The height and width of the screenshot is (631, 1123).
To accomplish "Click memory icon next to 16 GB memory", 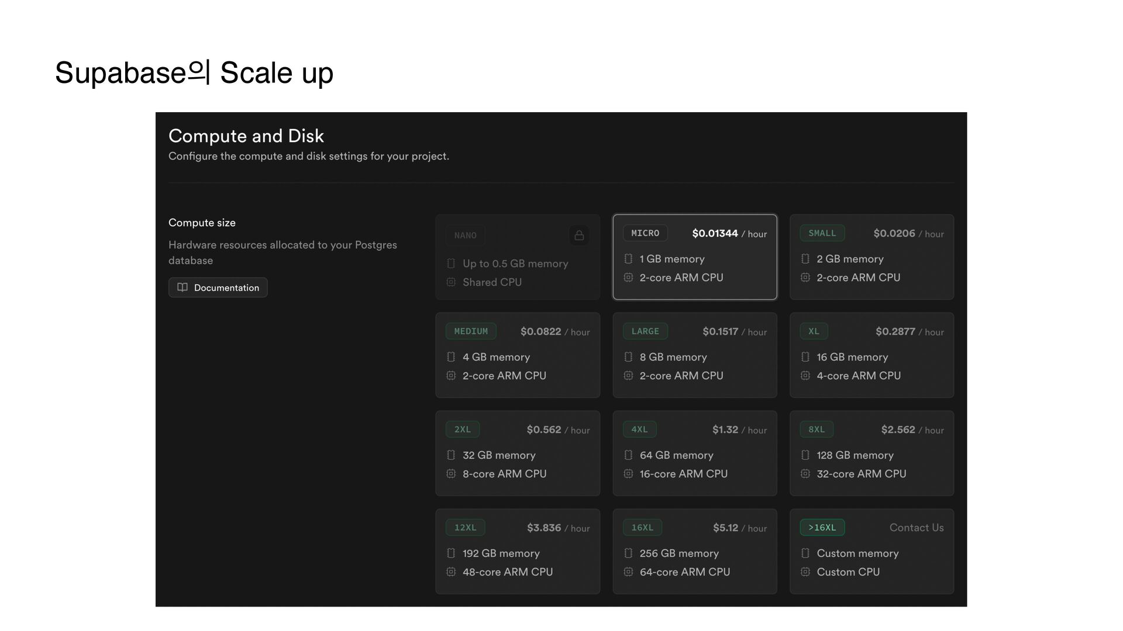I will (805, 357).
